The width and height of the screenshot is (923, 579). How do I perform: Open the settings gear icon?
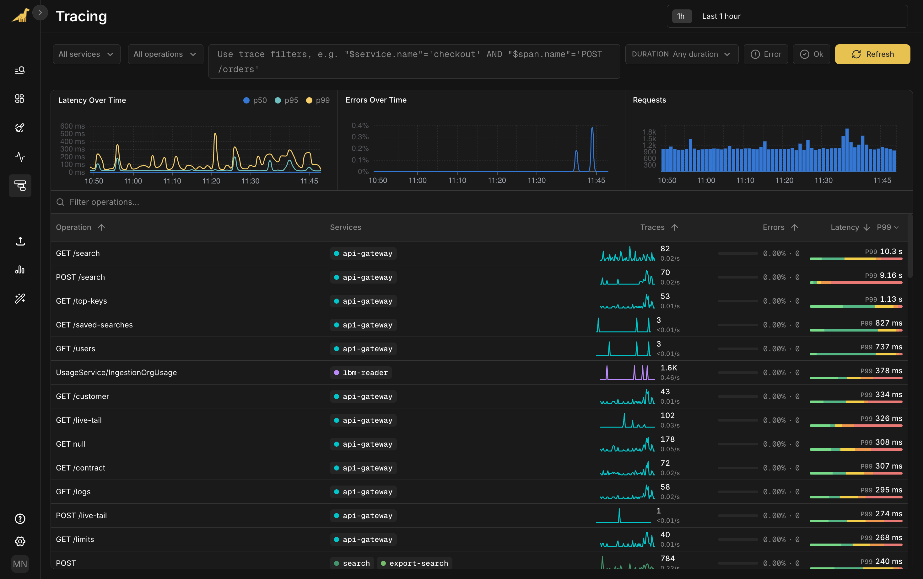point(20,541)
